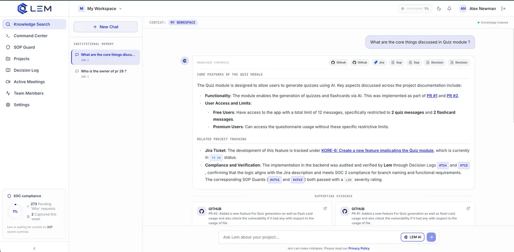Click the MY WORKSPACE context tag
Screen dimensions: 514x252
click(x=183, y=22)
